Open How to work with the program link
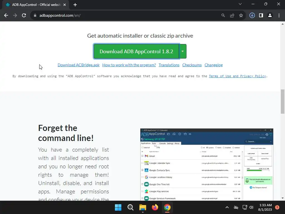Screen dimensions: 285x214 [129, 65]
